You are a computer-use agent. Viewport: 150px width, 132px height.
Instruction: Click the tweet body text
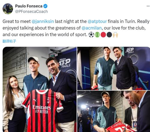[x=76, y=28]
